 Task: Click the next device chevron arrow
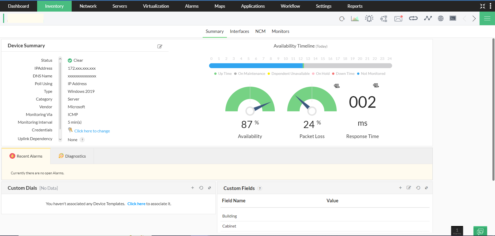[x=474, y=18]
